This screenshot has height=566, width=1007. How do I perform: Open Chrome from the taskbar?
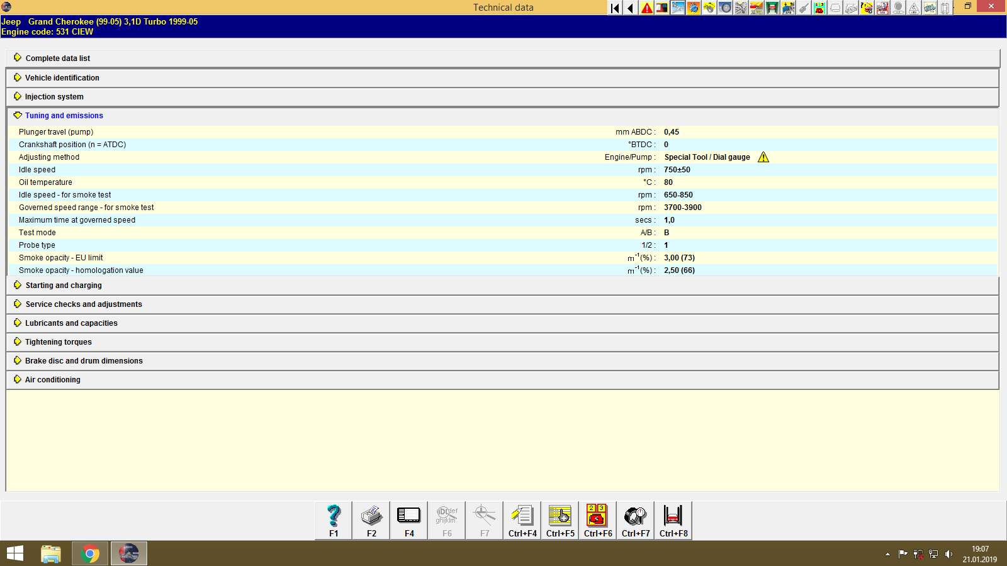coord(89,553)
